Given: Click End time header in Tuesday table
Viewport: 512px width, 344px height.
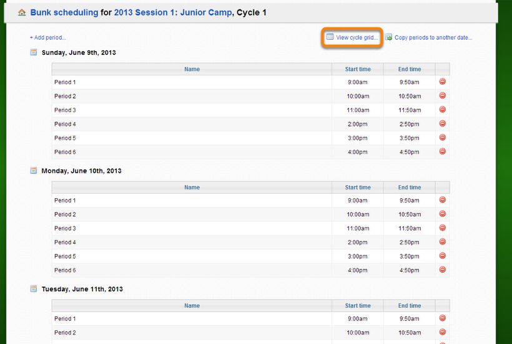Looking at the screenshot, I should (x=410, y=306).
